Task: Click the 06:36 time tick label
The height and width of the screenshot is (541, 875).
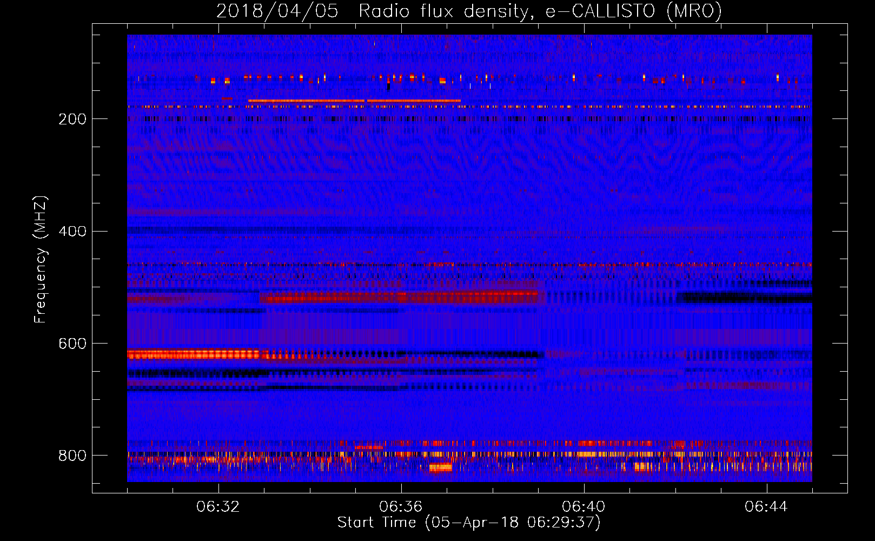Action: click(401, 507)
